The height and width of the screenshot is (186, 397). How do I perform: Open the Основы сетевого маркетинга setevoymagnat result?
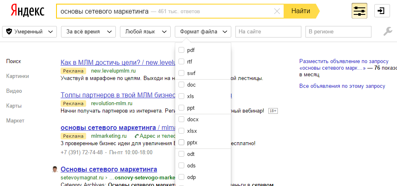click(x=109, y=169)
